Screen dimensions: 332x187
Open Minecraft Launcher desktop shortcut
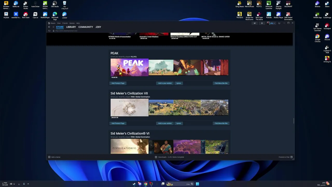pyautogui.click(x=269, y=5)
